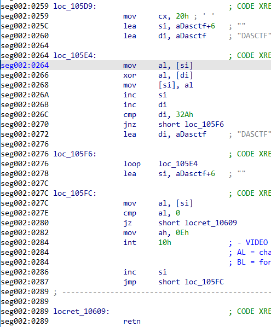This screenshot has width=271, height=327.
Task: Select the 32Ah constant in cmp
Action: (184, 114)
